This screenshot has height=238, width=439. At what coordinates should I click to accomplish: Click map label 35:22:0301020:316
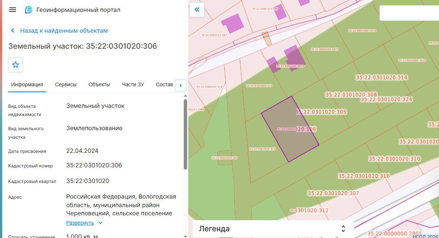coord(364,176)
